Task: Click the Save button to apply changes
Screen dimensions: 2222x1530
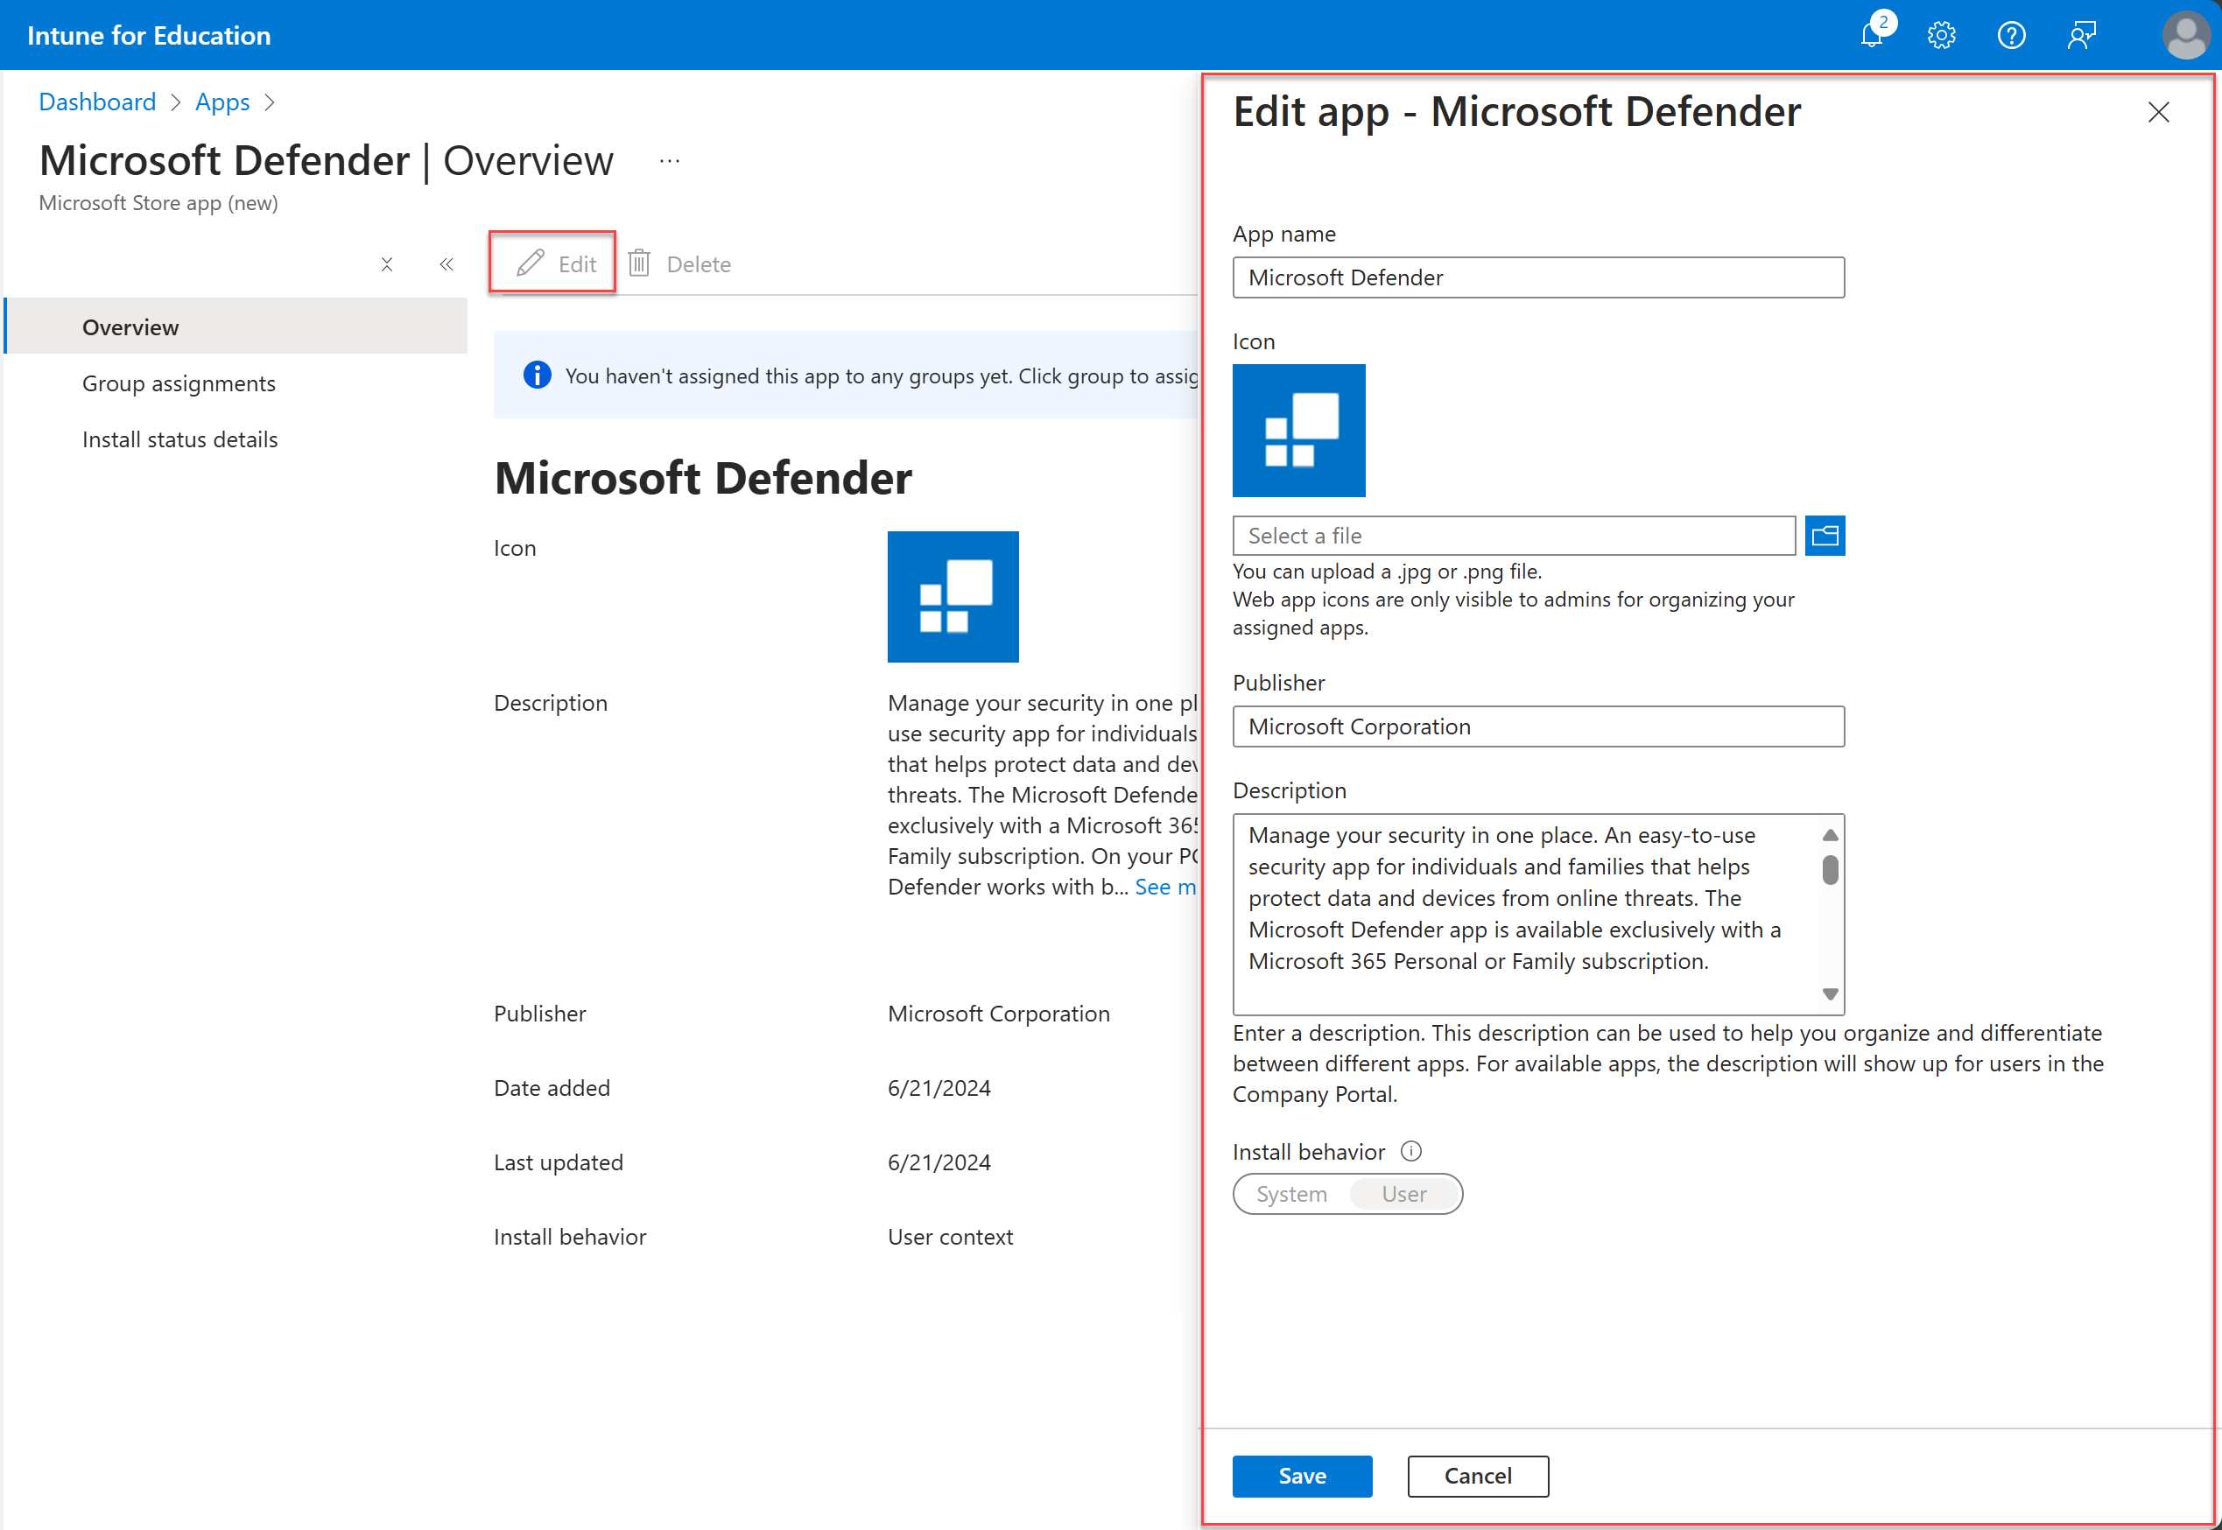Action: [x=1302, y=1476]
